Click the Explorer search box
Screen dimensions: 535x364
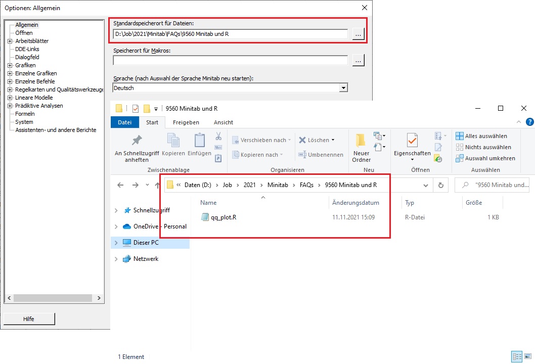click(x=492, y=185)
